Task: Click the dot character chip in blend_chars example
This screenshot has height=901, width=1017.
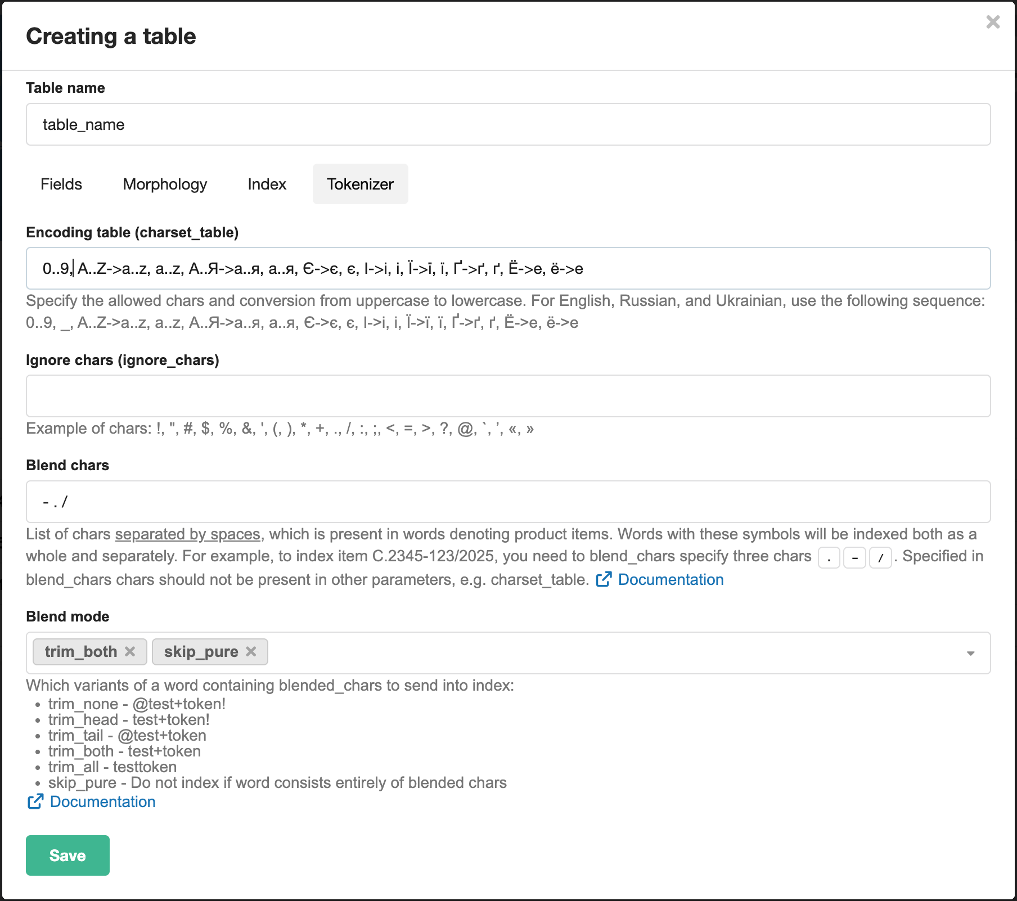Action: pos(829,557)
